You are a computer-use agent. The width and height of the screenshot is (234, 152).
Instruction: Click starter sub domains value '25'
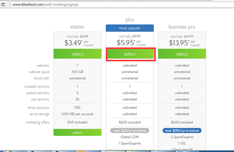tap(78, 99)
